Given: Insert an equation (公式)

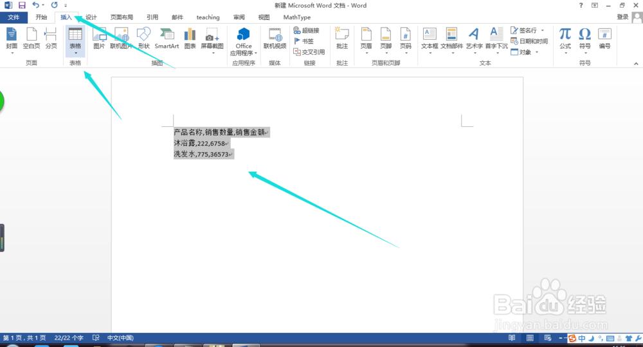Looking at the screenshot, I should [565, 41].
